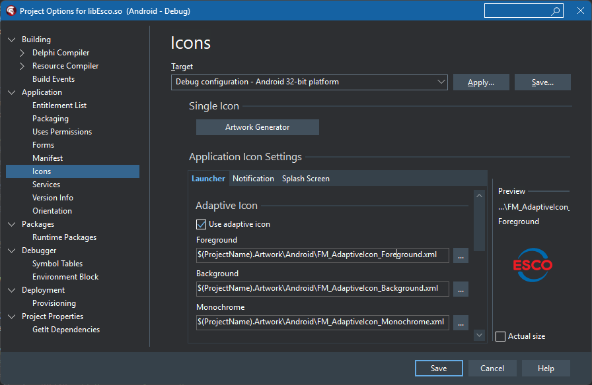Click the Artwork Generator button
Viewport: 592px width, 385px height.
coord(258,127)
